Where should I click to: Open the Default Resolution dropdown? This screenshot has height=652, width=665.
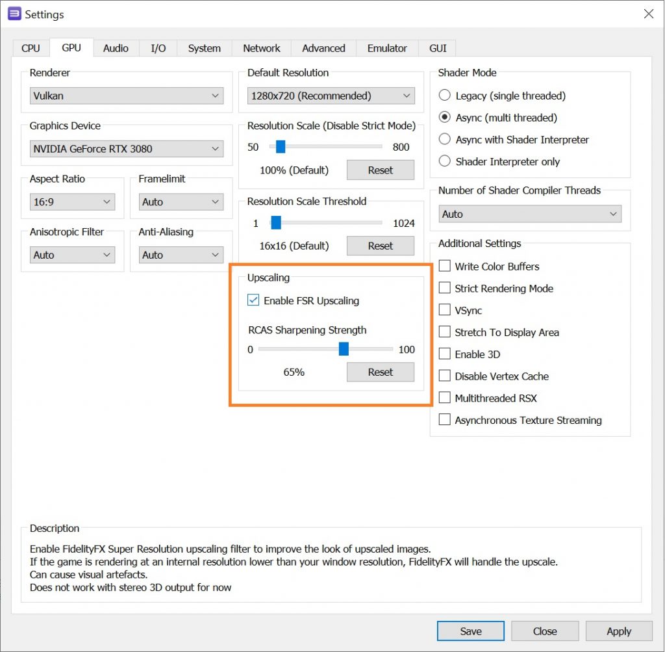tap(331, 96)
